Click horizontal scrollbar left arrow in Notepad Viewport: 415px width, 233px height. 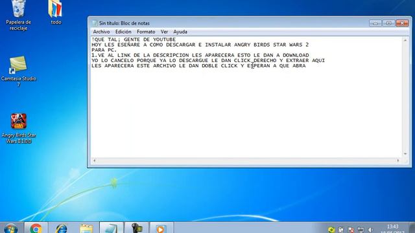coord(95,161)
